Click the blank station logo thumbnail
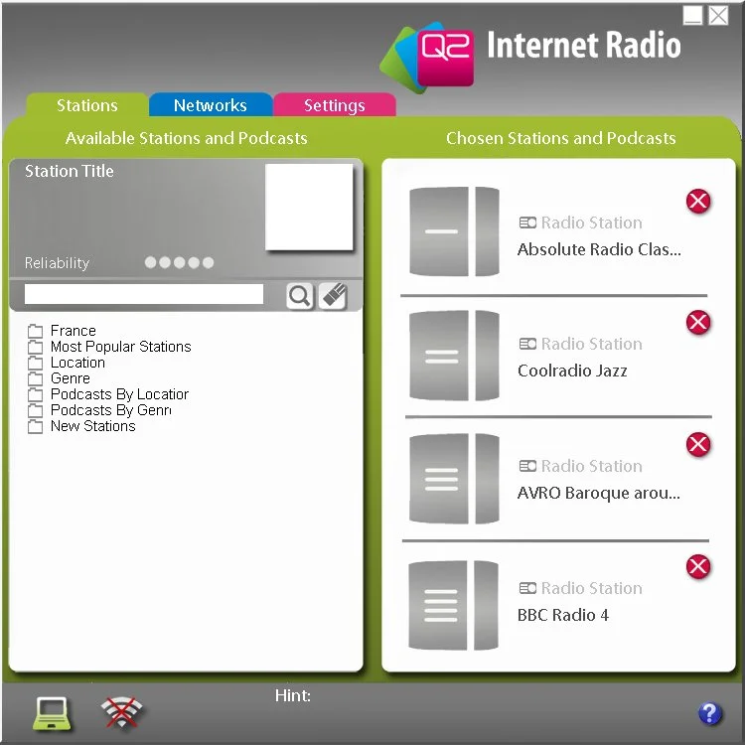The image size is (745, 745). coord(309,207)
